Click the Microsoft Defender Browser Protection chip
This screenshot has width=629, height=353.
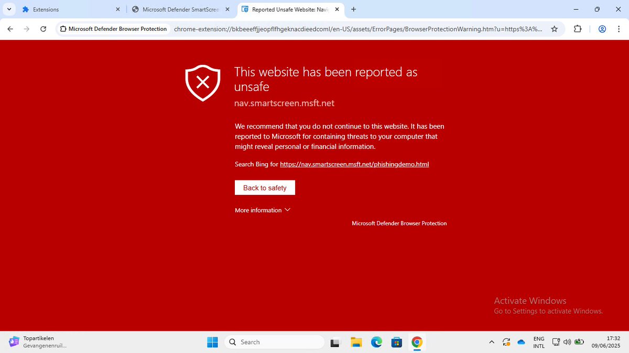point(113,29)
